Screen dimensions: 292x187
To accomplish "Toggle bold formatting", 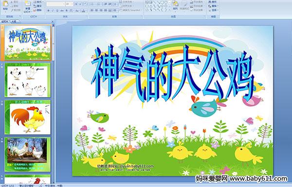I will [x=49, y=11].
